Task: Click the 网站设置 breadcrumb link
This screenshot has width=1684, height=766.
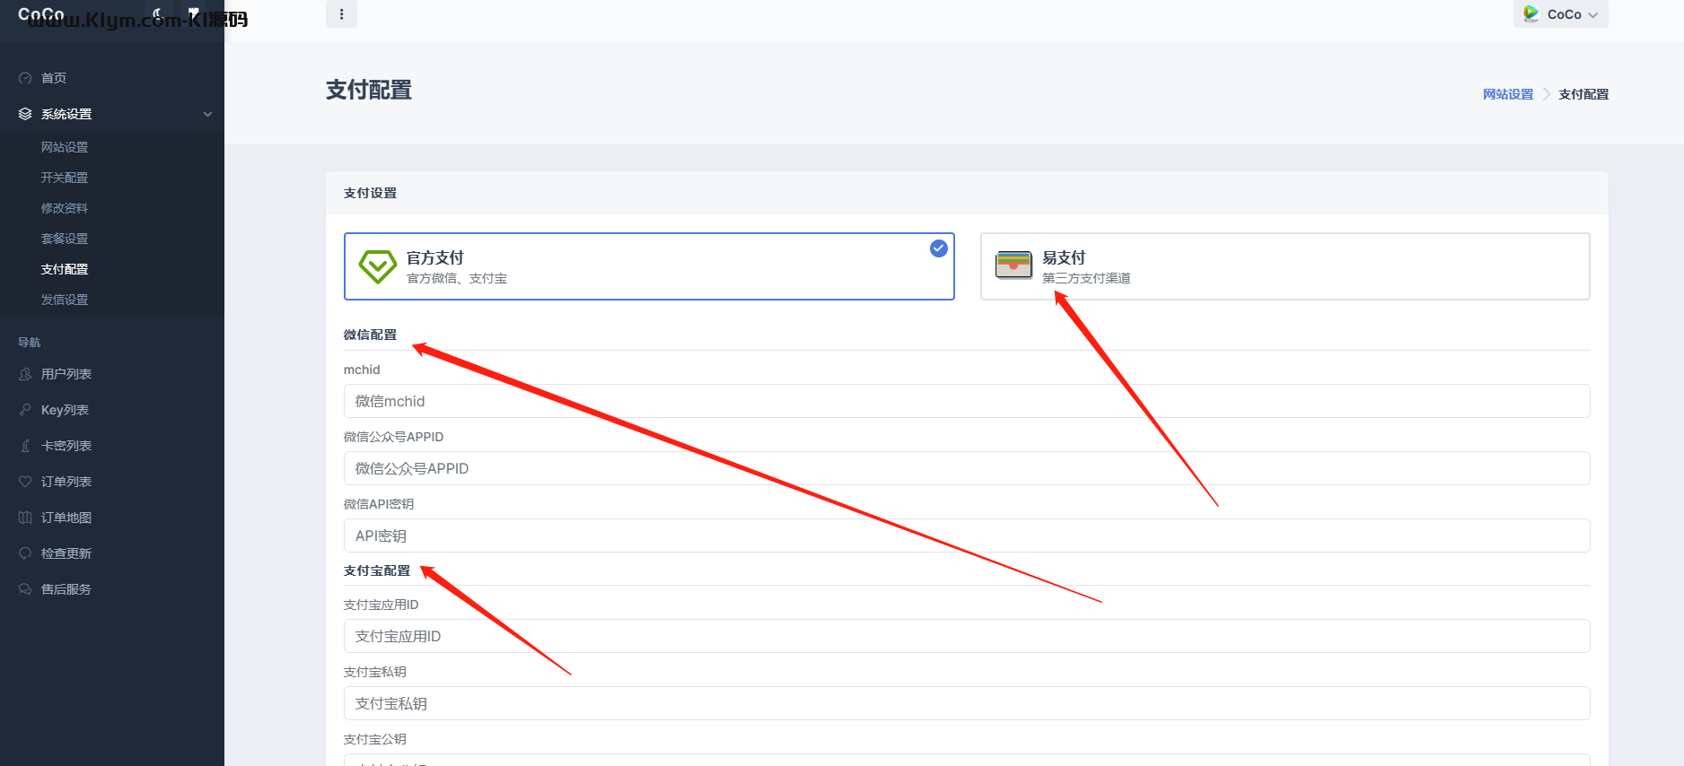Action: 1508,94
